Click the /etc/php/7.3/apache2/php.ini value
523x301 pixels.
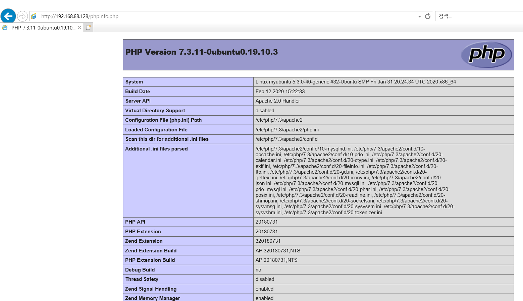tap(287, 130)
